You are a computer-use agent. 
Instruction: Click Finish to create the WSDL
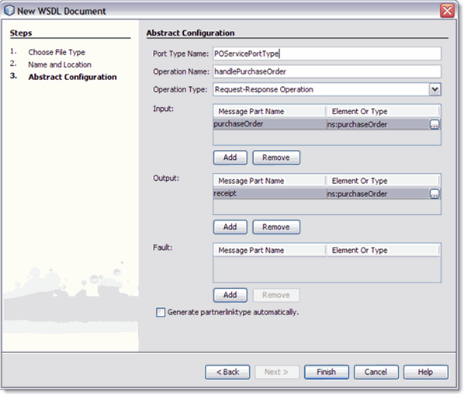point(327,372)
